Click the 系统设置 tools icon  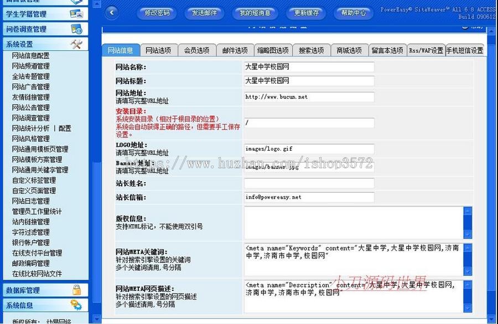point(76,44)
